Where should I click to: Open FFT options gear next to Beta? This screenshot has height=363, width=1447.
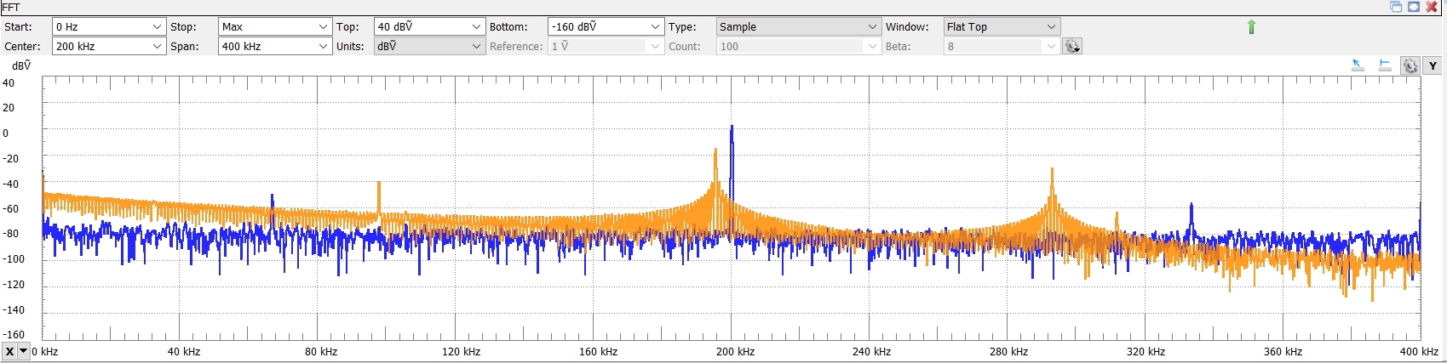click(x=1072, y=47)
